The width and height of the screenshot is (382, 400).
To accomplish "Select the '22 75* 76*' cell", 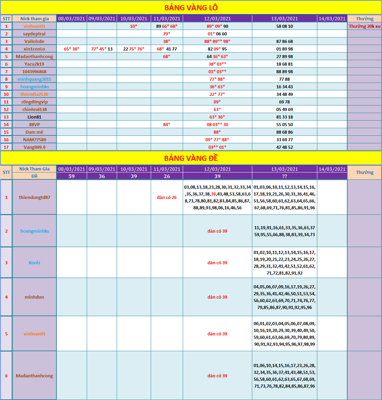I will click(x=134, y=49).
